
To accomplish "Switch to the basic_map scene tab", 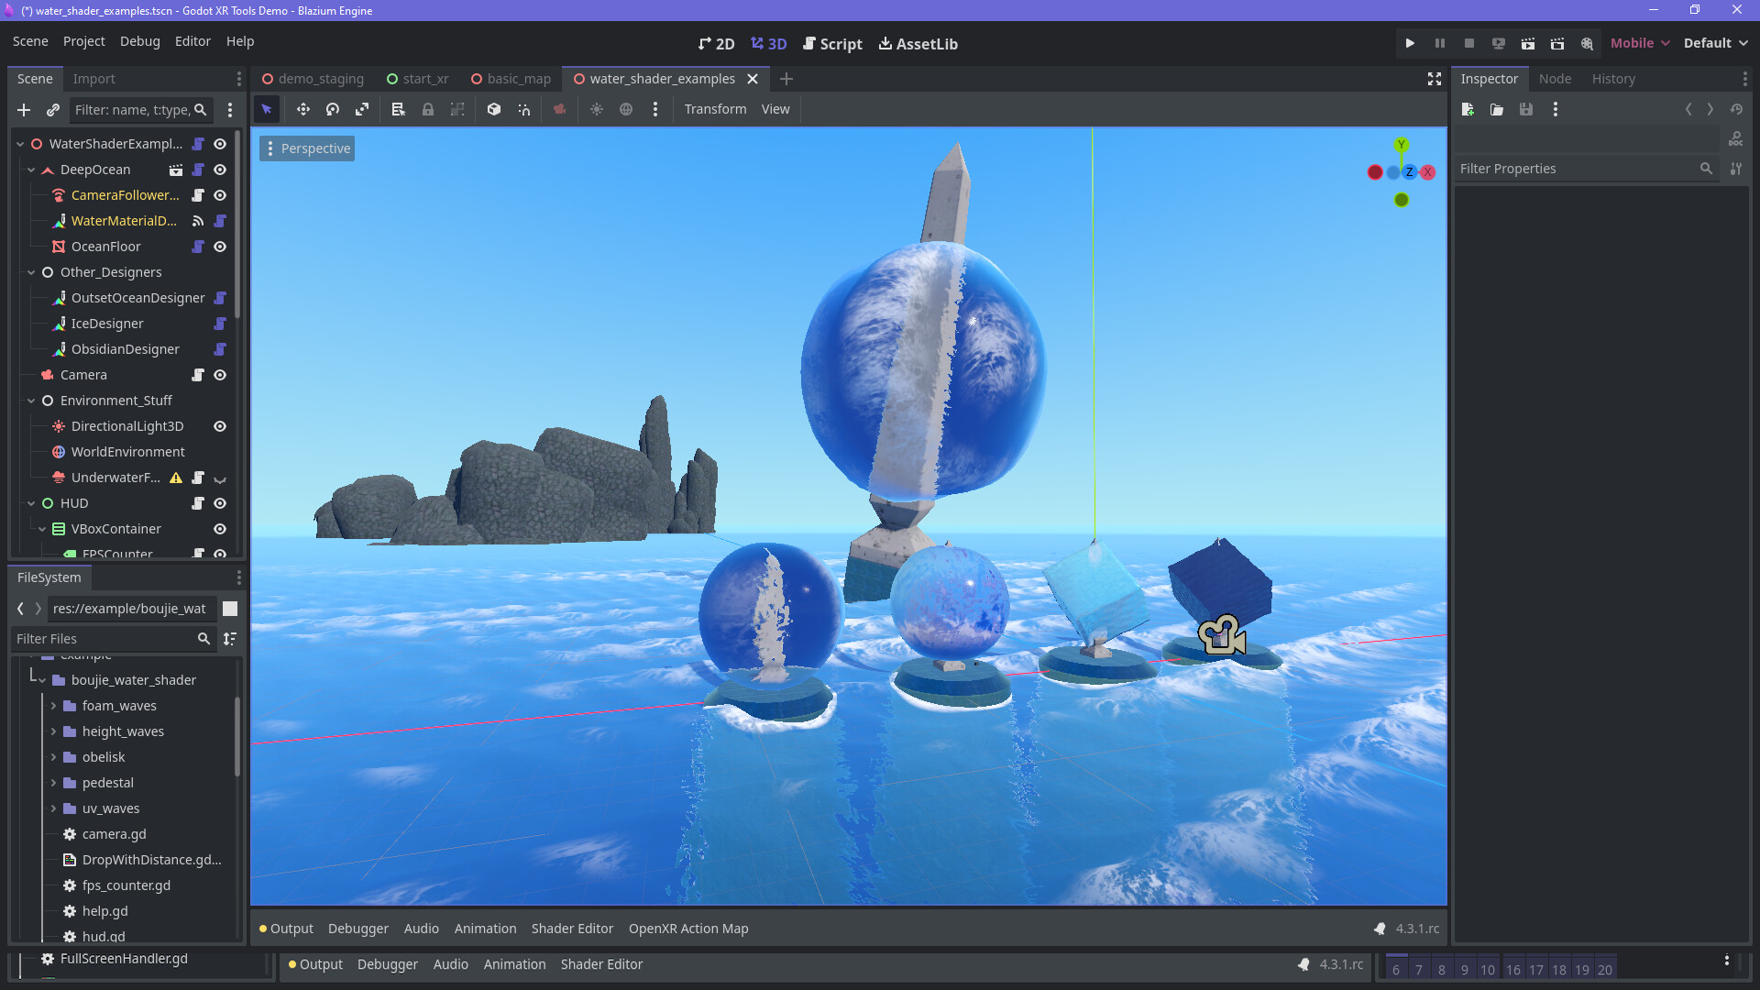I will pos(520,79).
